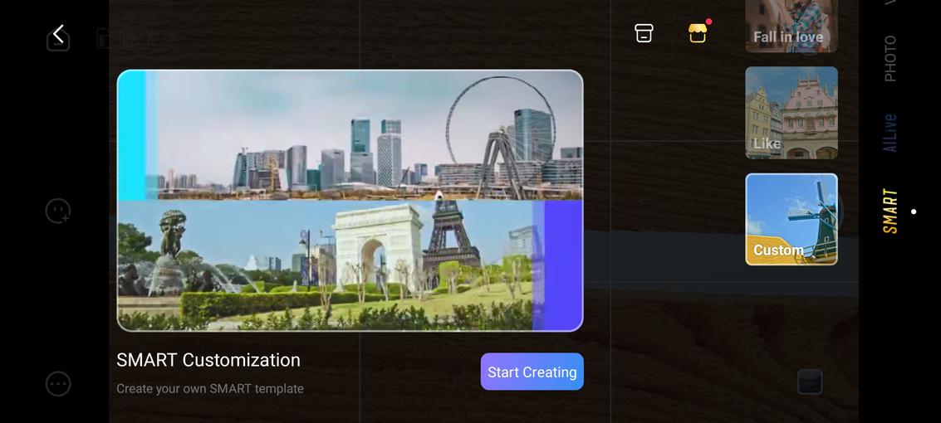Switch to PHOTO mode
This screenshot has height=423, width=941.
(890, 58)
